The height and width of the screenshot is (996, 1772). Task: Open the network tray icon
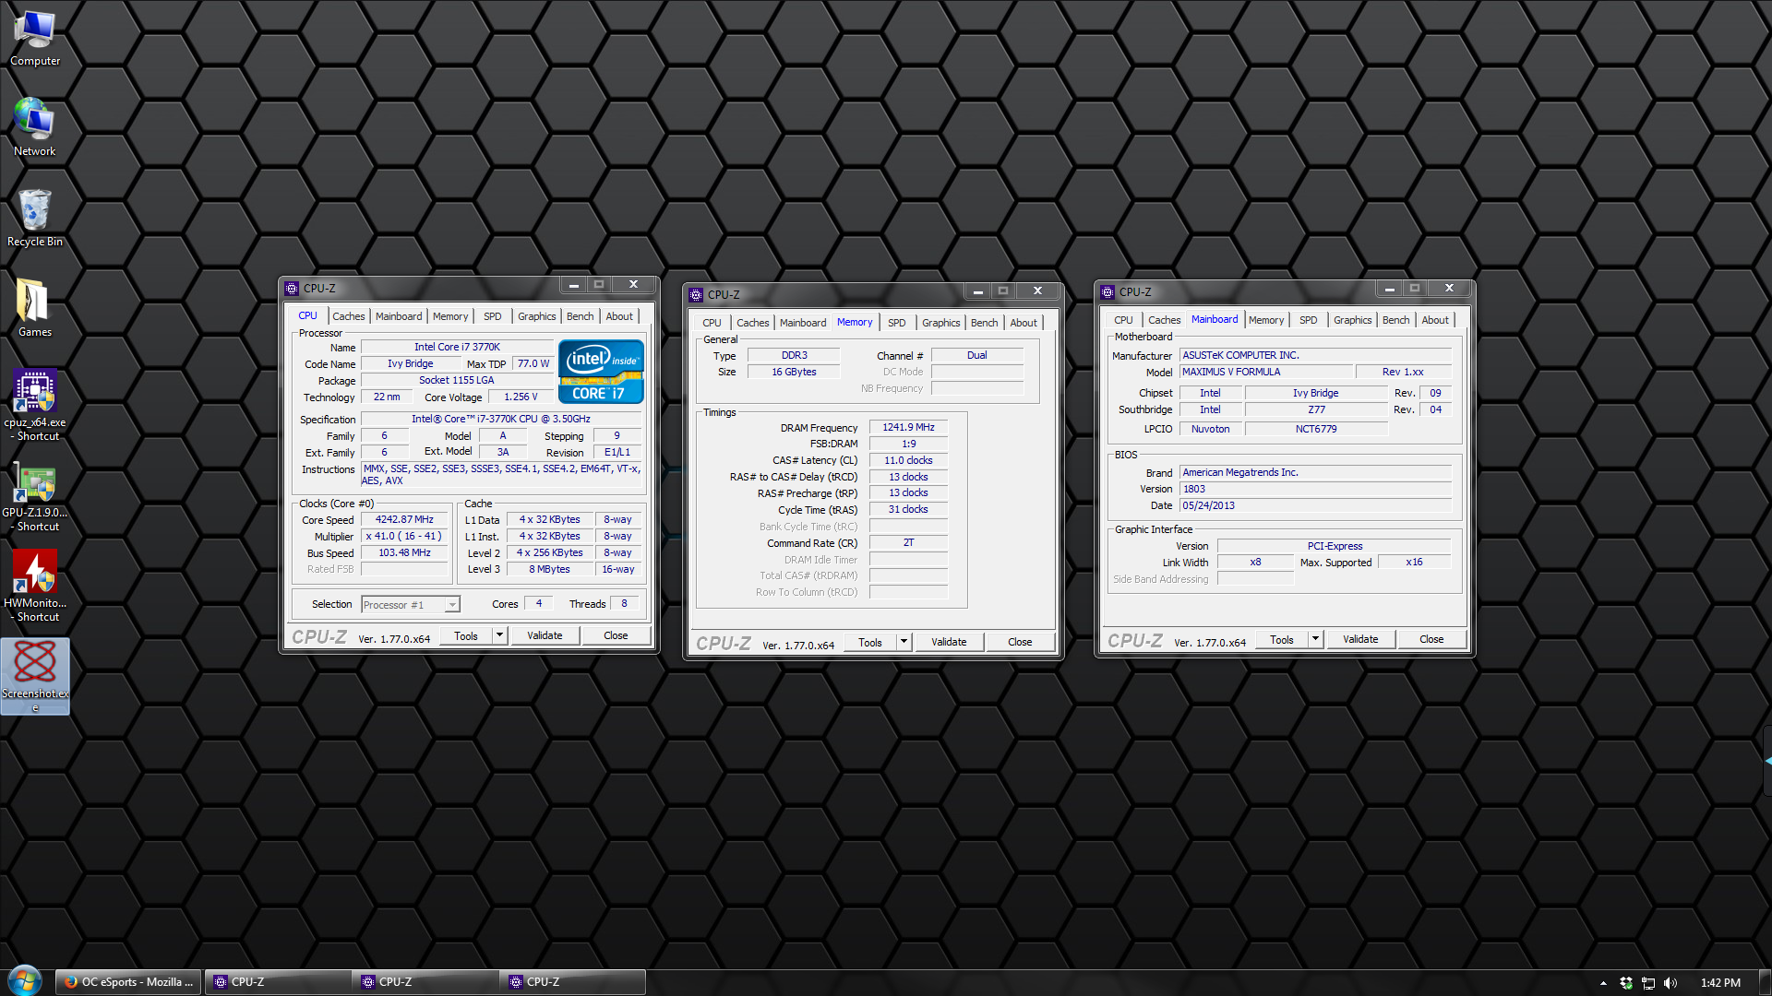[x=1648, y=983]
